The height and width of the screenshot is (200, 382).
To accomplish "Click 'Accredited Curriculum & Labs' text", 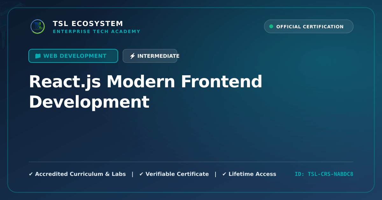I will 80,174.
